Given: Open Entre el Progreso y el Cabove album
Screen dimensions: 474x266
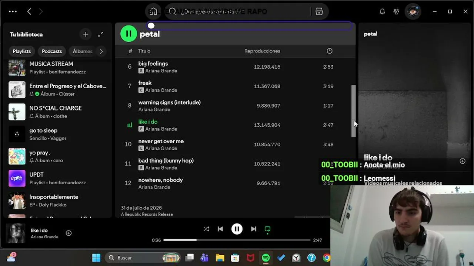Looking at the screenshot, I should [58, 90].
